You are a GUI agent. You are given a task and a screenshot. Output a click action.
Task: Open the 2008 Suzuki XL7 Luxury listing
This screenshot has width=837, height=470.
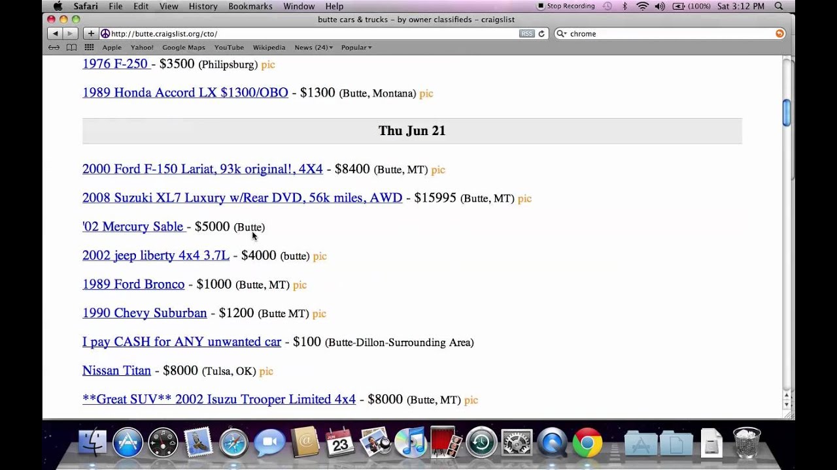point(242,198)
